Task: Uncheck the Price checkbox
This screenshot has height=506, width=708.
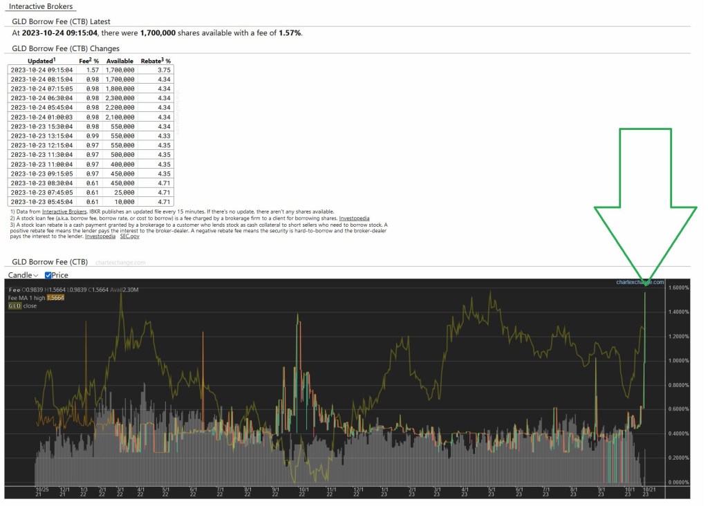Action: click(x=48, y=275)
